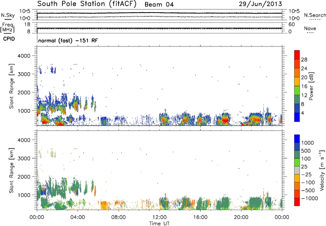The image size is (326, 226).
Task: Select the Beam 04 label
Action: [159, 4]
